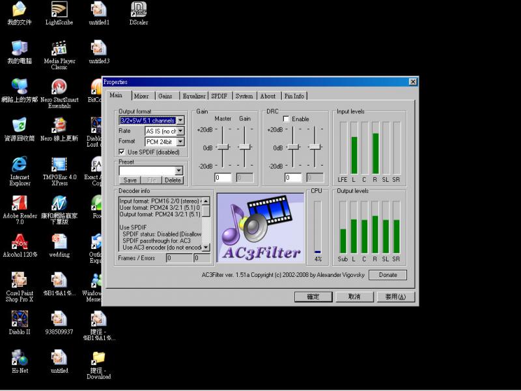
Task: Launch Media Player Classic icon
Action: pyautogui.click(x=59, y=49)
